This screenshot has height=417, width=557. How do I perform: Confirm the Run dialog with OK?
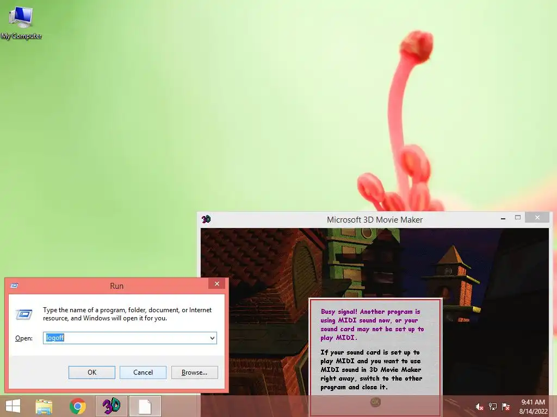(x=91, y=372)
